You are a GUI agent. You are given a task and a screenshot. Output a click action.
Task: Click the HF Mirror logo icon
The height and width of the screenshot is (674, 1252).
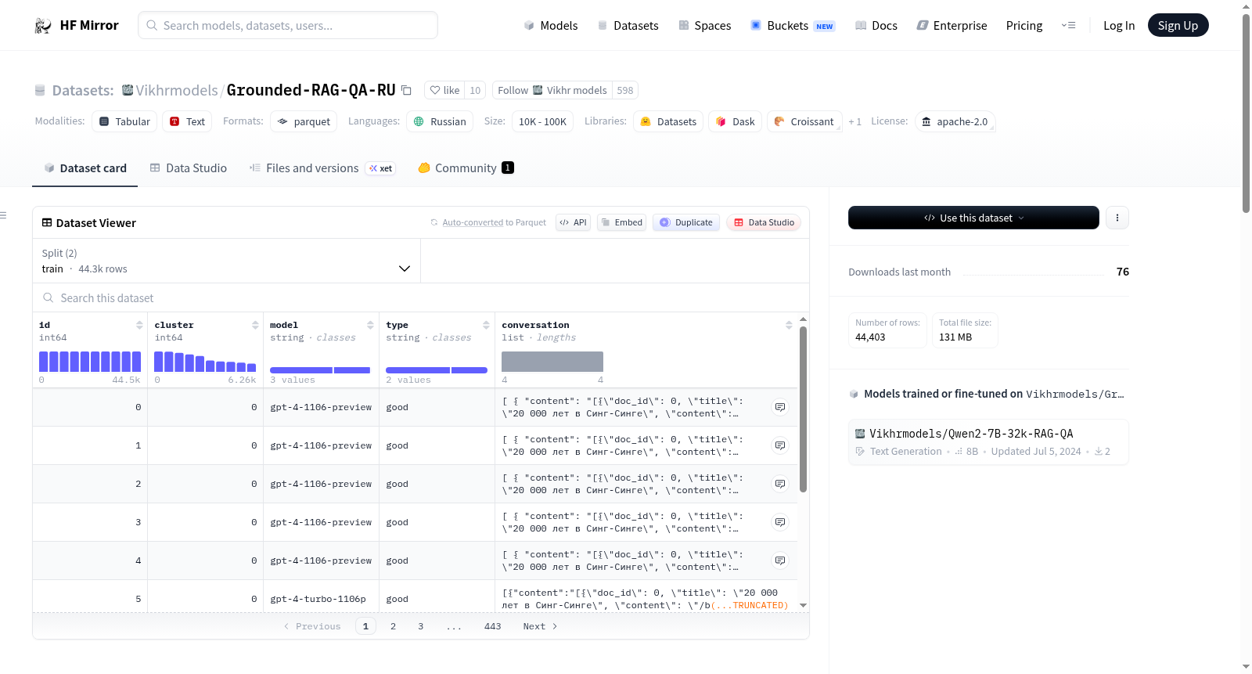[43, 26]
